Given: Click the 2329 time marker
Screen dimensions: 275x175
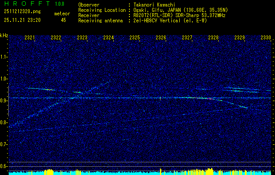Looking at the screenshot, I should tap(240, 38).
